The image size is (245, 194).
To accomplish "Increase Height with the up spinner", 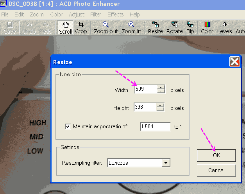I will point(160,105).
